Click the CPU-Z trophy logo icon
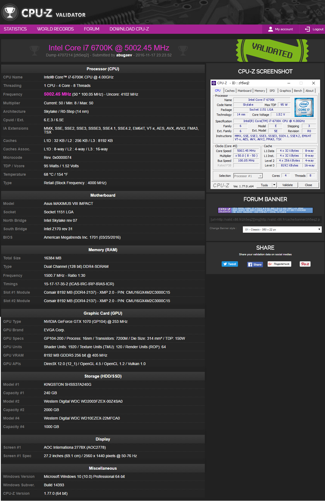Image resolution: width=325 pixels, height=501 pixels. (10, 13)
